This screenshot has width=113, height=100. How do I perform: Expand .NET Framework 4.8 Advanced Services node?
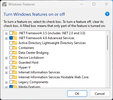tap(6, 38)
